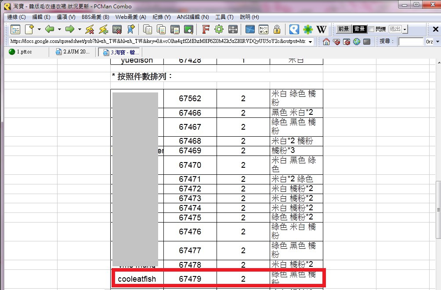Viewport: 441px width, 290px height.
Task: Click the search-in-screen magnifier icon
Action: 188,29
